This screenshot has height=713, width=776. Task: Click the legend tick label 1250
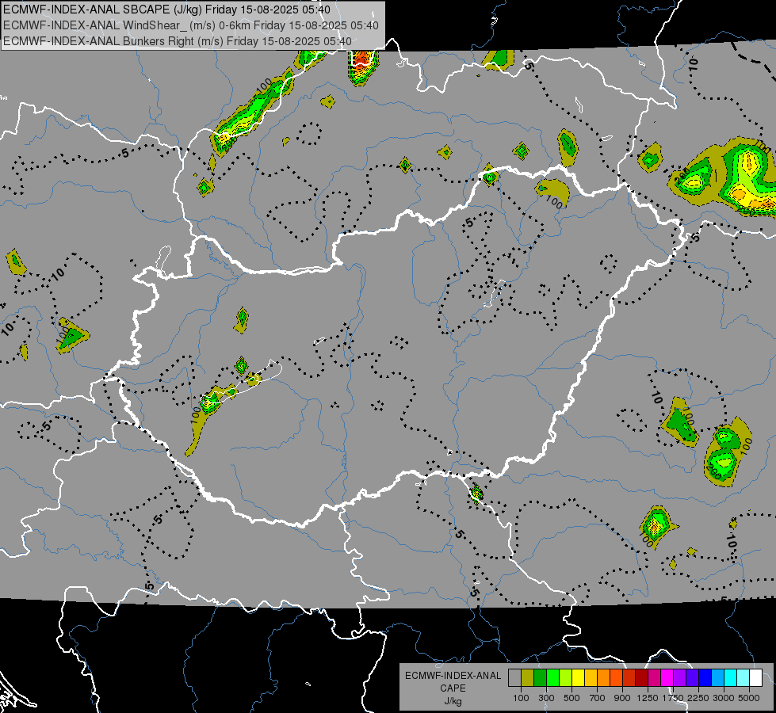coord(648,698)
